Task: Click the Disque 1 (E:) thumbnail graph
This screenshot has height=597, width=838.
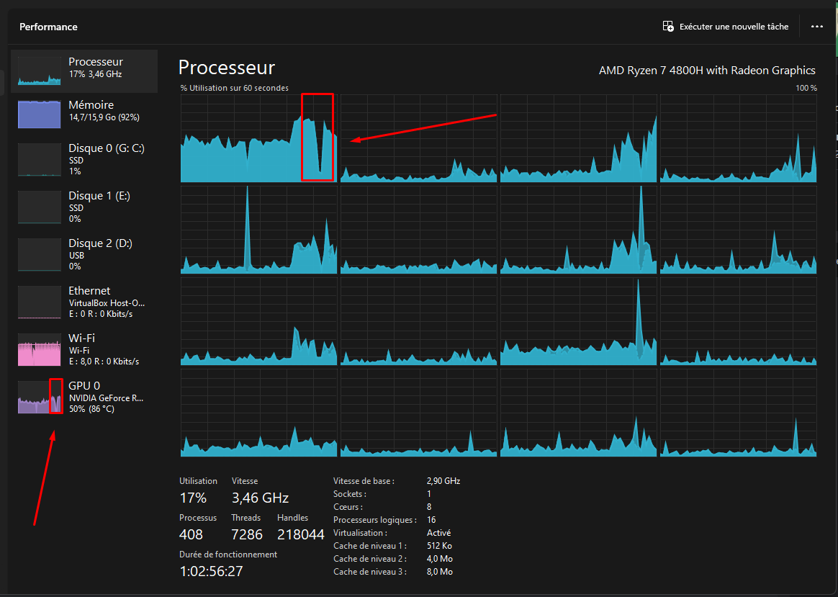Action: 40,207
